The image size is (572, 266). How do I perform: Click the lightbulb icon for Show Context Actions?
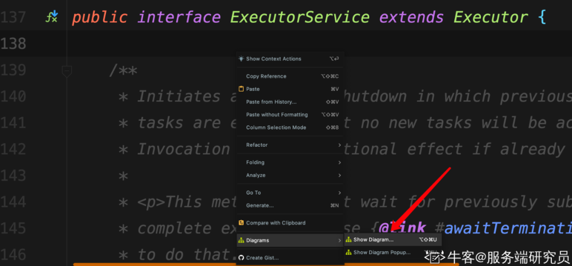click(241, 59)
